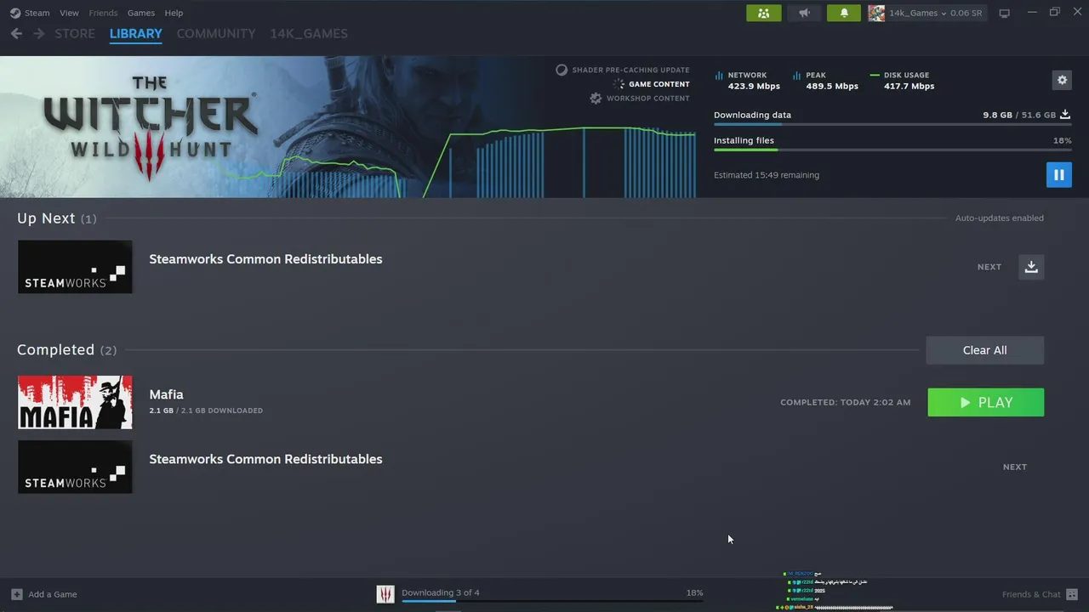Switch to the STORE tab

click(75, 34)
